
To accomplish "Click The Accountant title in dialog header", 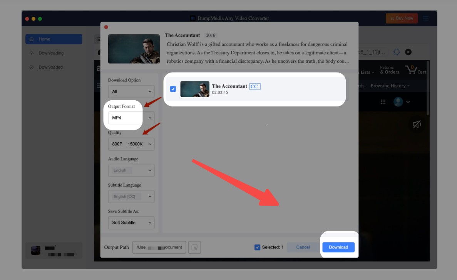I will [182, 35].
